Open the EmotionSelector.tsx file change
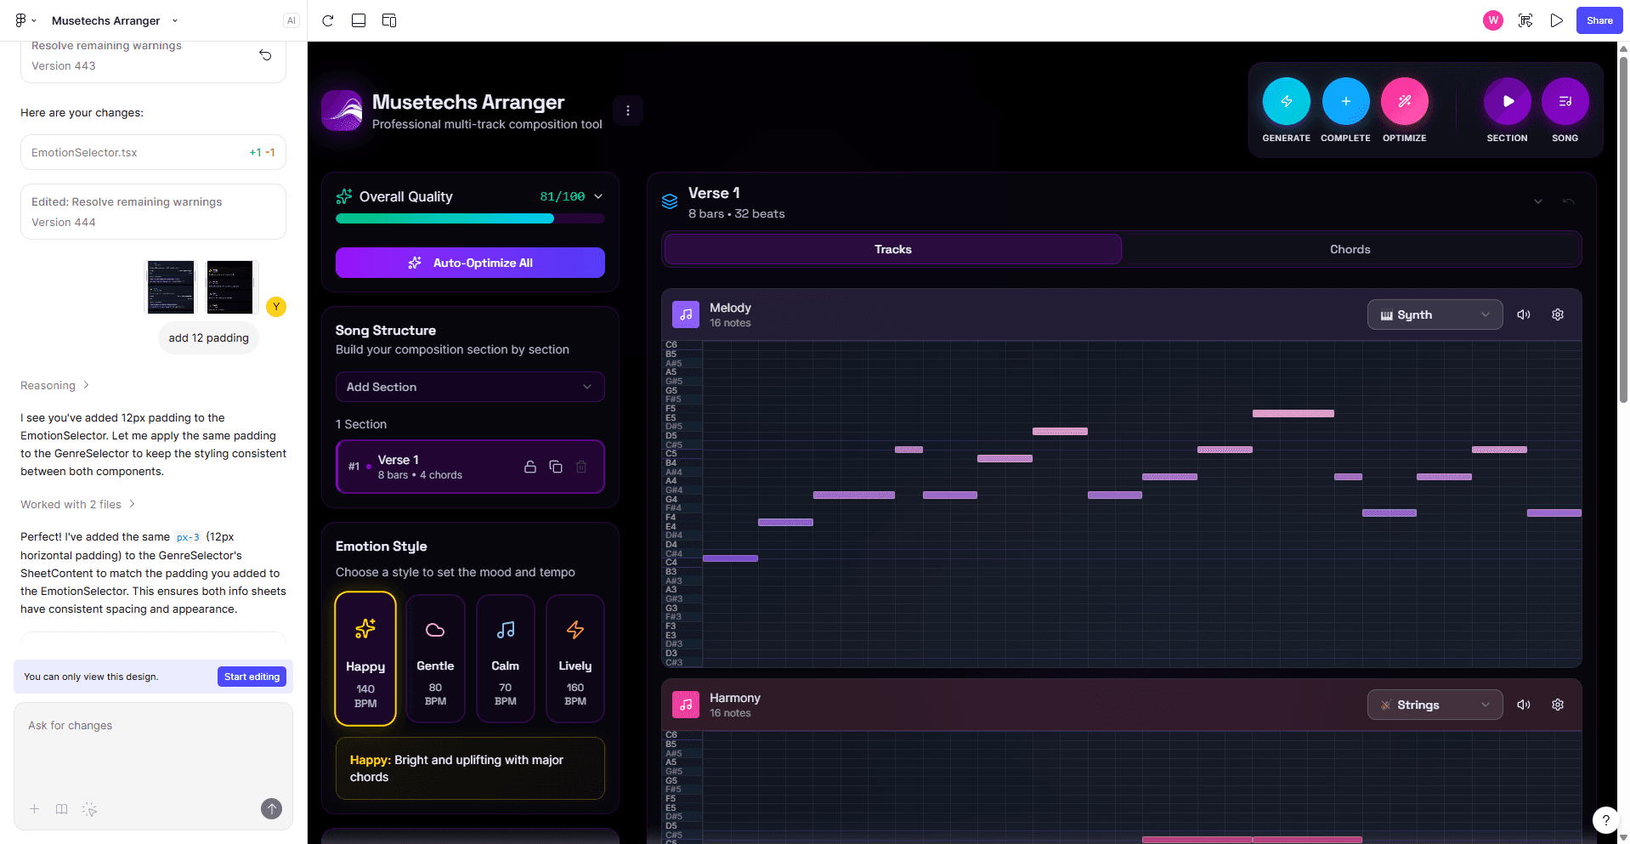This screenshot has width=1630, height=844. (153, 152)
